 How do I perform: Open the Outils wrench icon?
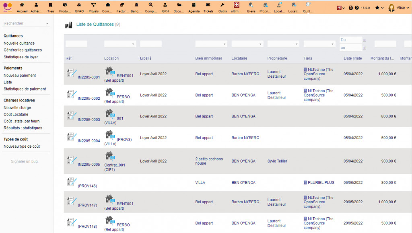[x=222, y=5]
